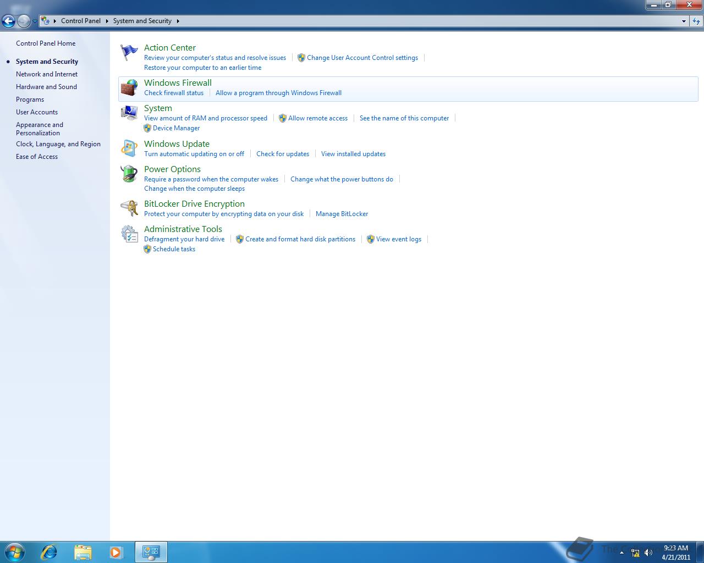Click the network tray icon

(x=635, y=553)
